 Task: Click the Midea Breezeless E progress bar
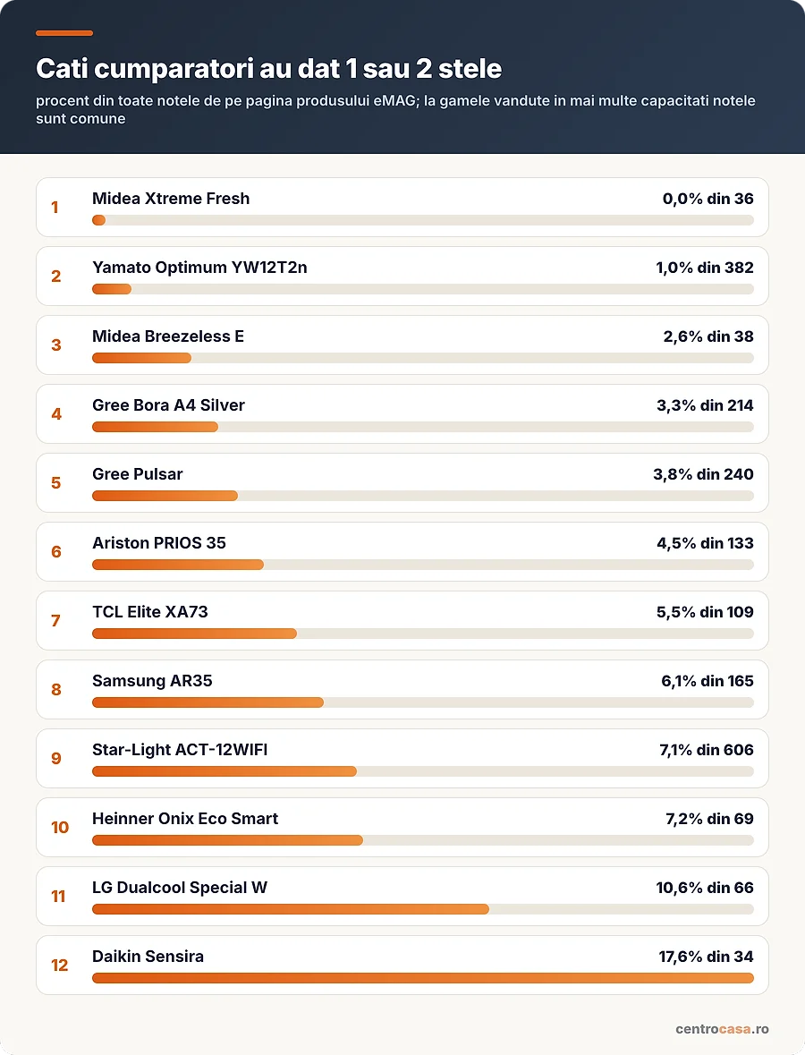(x=423, y=358)
